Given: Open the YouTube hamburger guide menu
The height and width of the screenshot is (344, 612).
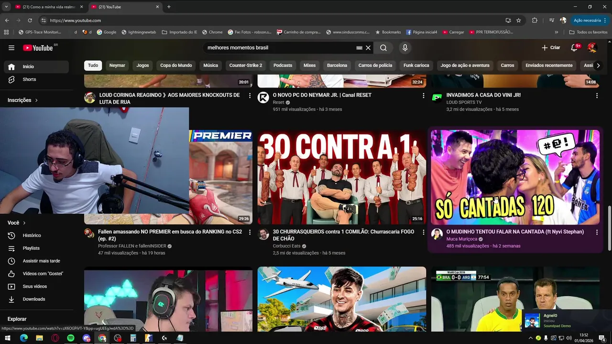Looking at the screenshot, I should tap(11, 48).
